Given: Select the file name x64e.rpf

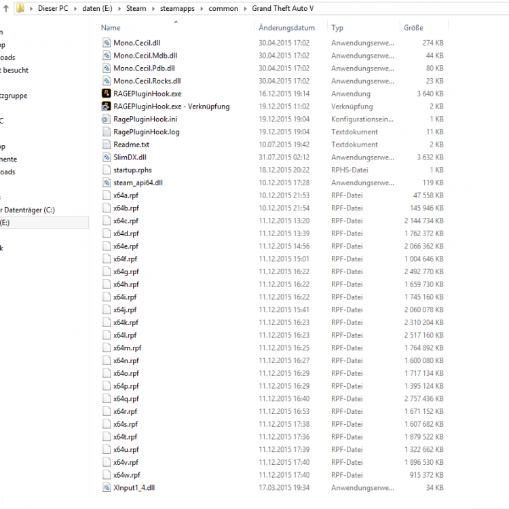Looking at the screenshot, I should pos(126,246).
